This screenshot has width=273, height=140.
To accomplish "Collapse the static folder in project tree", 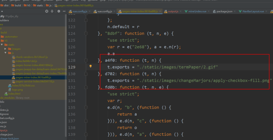I will (2, 45).
